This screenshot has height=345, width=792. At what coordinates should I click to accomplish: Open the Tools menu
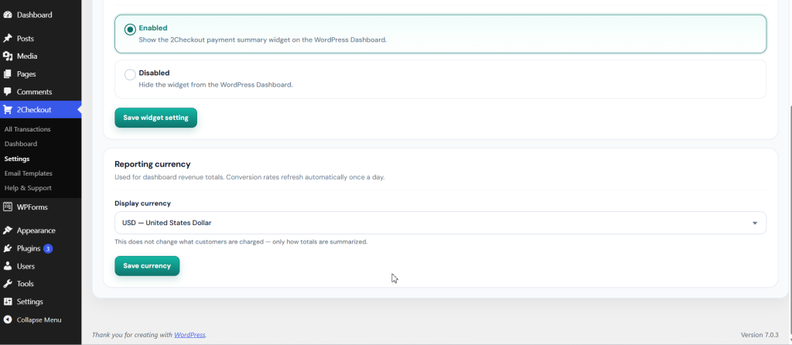40,284
